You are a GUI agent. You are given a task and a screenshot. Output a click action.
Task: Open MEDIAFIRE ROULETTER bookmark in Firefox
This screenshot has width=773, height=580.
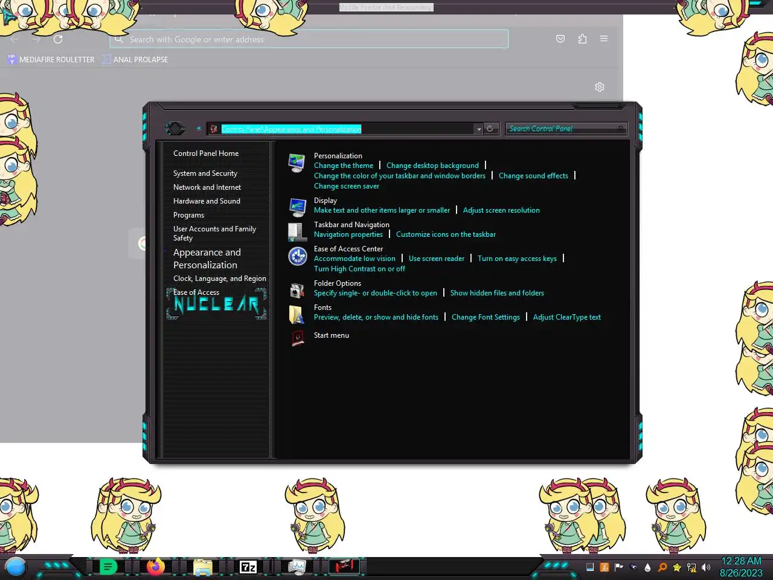(x=51, y=59)
